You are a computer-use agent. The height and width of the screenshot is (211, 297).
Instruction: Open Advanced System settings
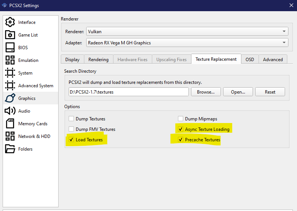tap(36, 86)
